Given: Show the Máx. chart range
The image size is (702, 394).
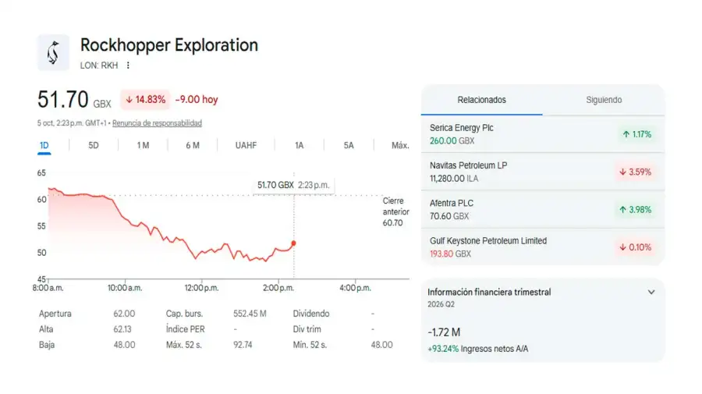Looking at the screenshot, I should 400,145.
